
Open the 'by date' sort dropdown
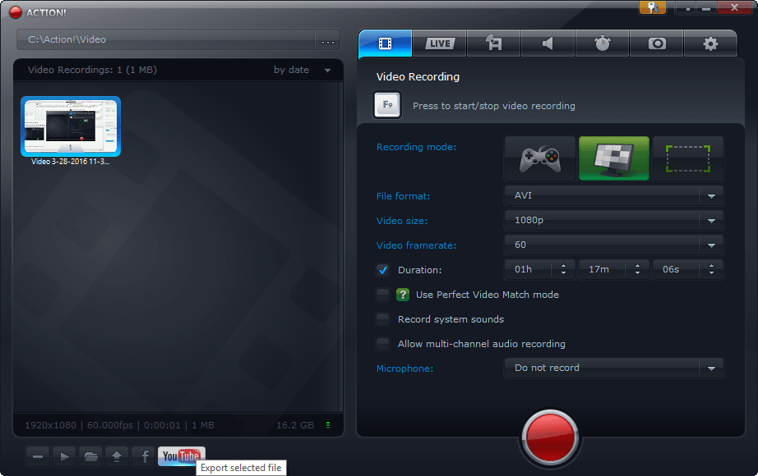point(303,70)
